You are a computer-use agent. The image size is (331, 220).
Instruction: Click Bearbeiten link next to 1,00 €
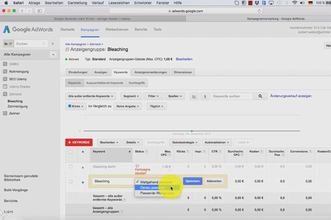click(x=184, y=59)
